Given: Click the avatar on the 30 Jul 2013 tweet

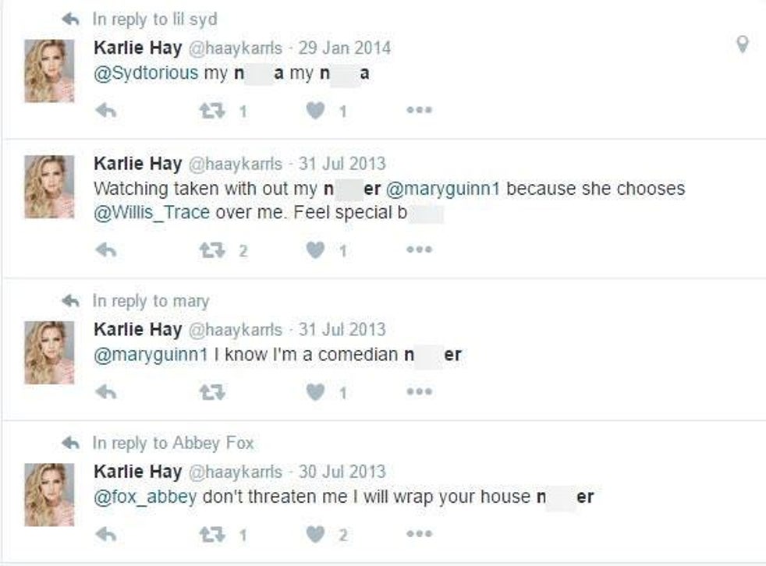Looking at the screenshot, I should 50,494.
